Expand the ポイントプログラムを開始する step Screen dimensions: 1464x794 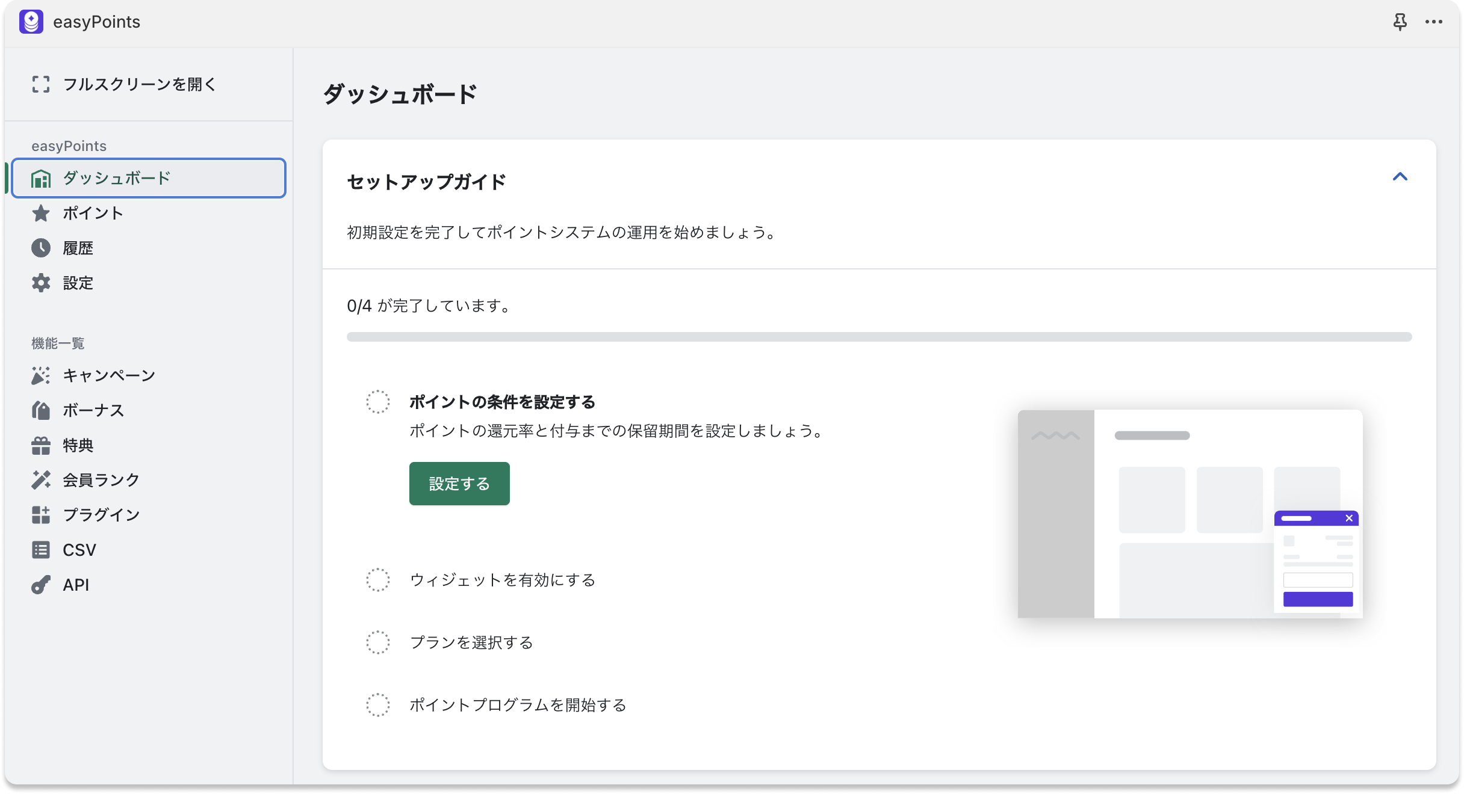point(518,705)
